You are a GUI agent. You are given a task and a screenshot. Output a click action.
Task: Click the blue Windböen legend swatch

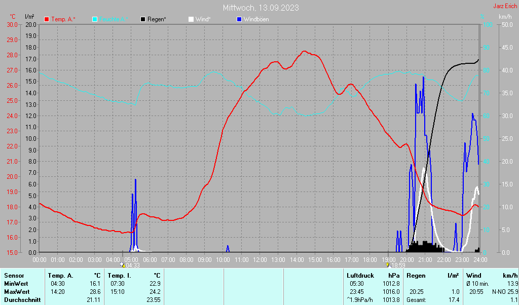coord(239,19)
